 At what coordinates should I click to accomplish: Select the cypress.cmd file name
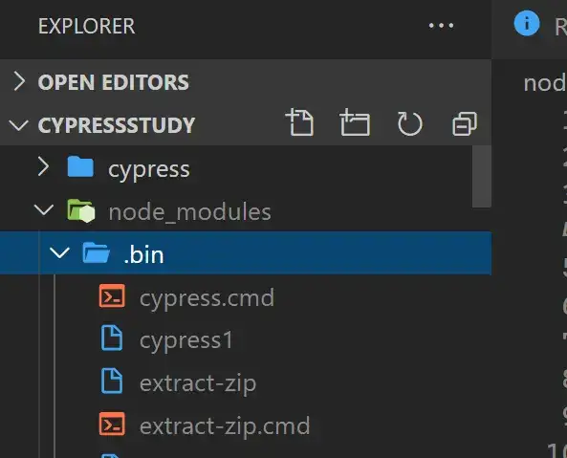207,298
